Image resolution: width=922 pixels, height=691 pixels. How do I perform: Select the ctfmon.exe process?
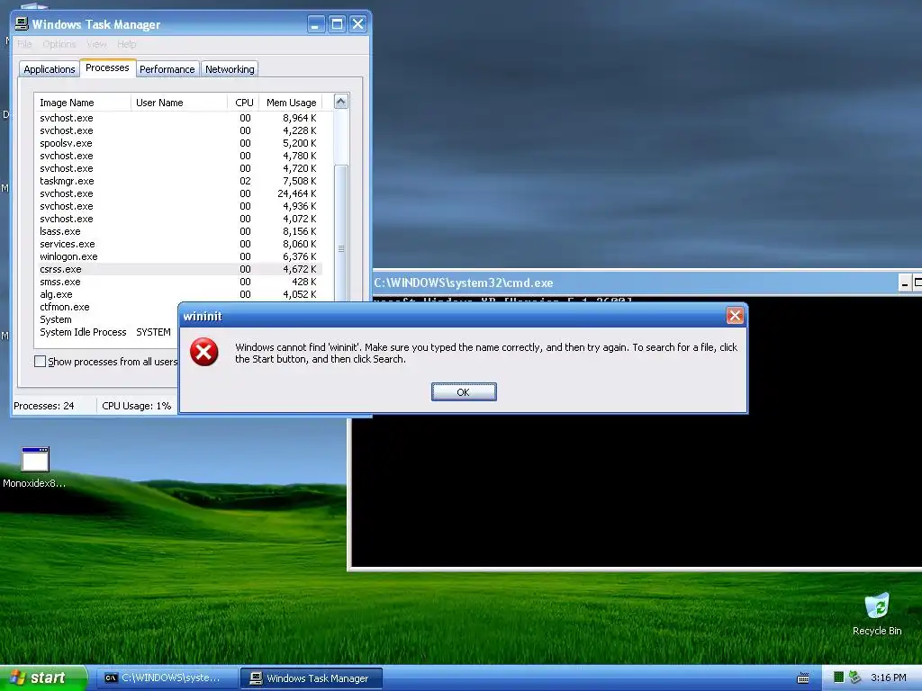click(x=106, y=308)
